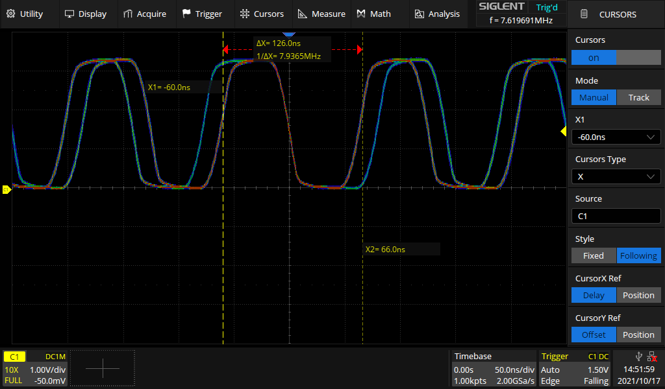Click the Acquire waveform icon

(128, 14)
